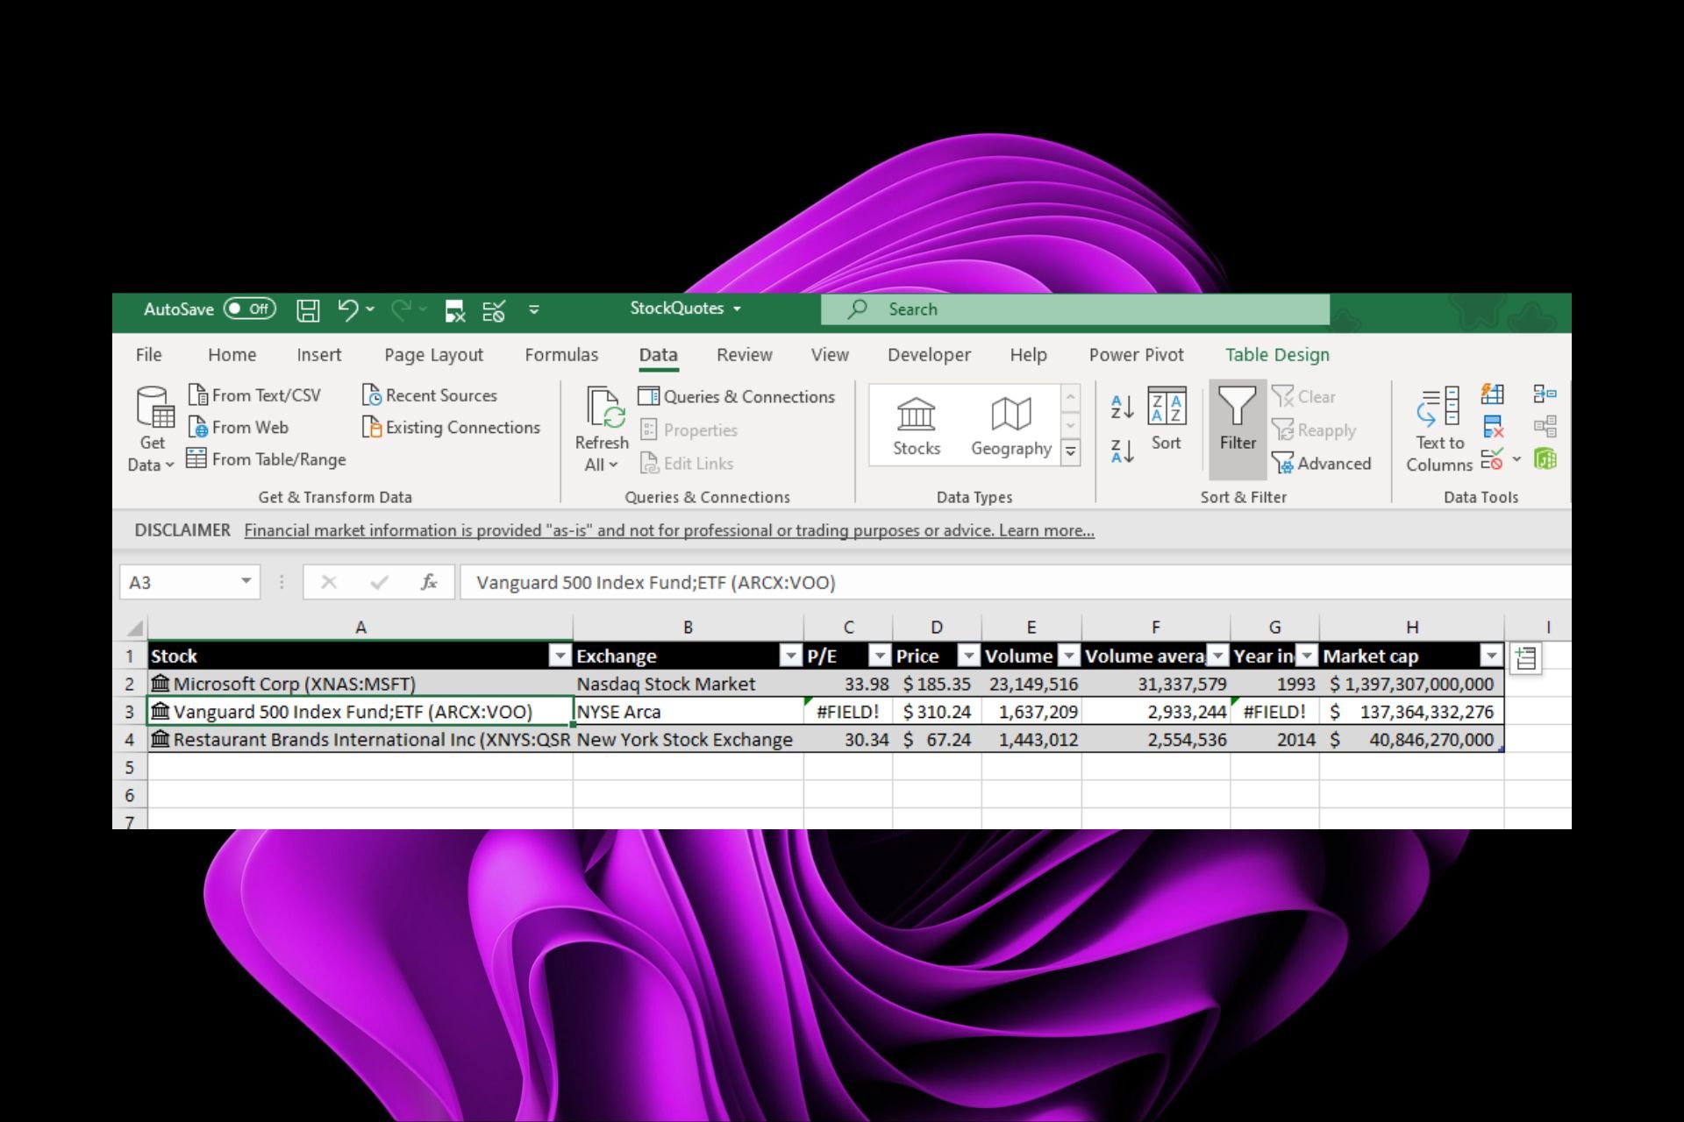Image resolution: width=1684 pixels, height=1122 pixels.
Task: Open the custom Sort dialog
Action: coord(1167,421)
